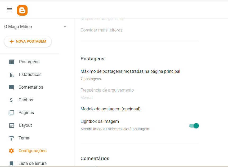The height and width of the screenshot is (167, 228).
Task: Open Ganhos via the dollar icon
Action: 11,100
